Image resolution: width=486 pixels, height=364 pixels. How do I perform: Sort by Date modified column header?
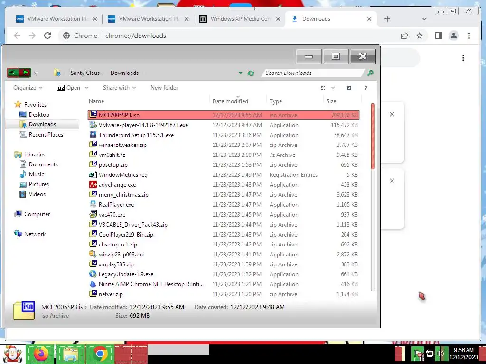[238, 101]
